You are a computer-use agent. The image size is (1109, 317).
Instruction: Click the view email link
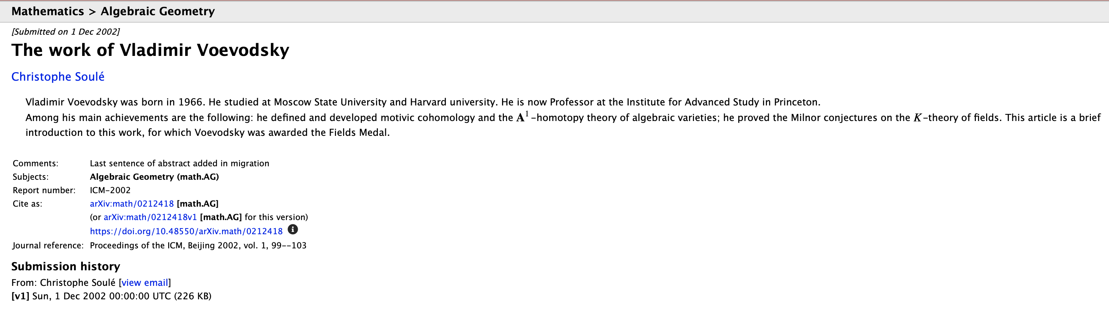[145, 283]
